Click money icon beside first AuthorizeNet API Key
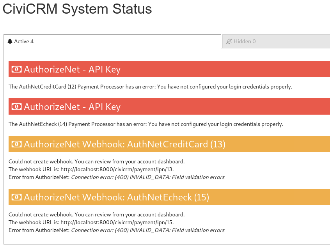The width and height of the screenshot is (330, 248). (17, 69)
